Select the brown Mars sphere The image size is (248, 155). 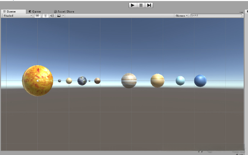point(97,81)
